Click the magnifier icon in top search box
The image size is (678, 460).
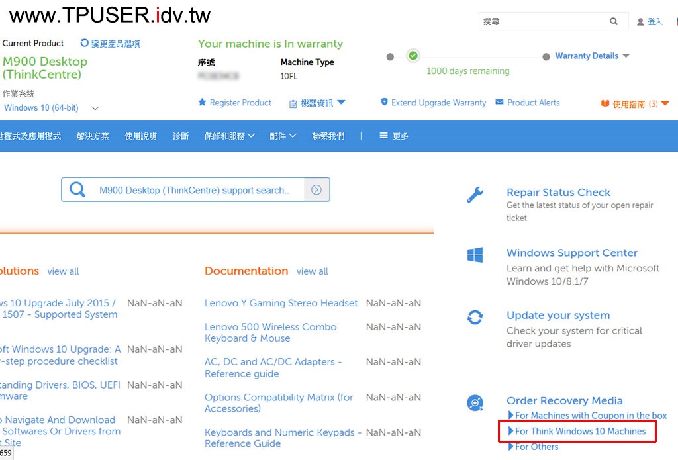click(x=614, y=22)
